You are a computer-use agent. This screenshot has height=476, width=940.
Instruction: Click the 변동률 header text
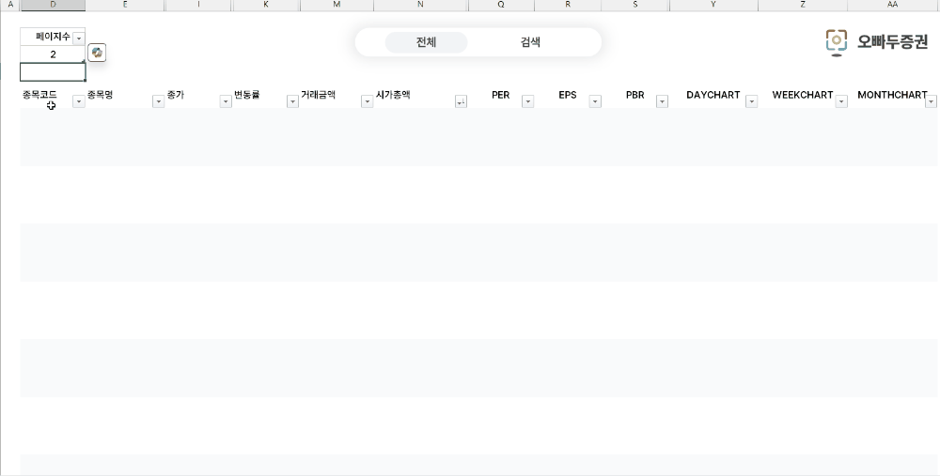click(x=247, y=95)
